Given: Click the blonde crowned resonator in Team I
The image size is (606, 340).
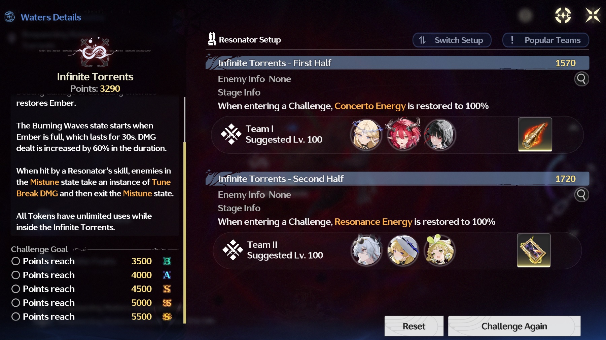Looking at the screenshot, I should 366,135.
